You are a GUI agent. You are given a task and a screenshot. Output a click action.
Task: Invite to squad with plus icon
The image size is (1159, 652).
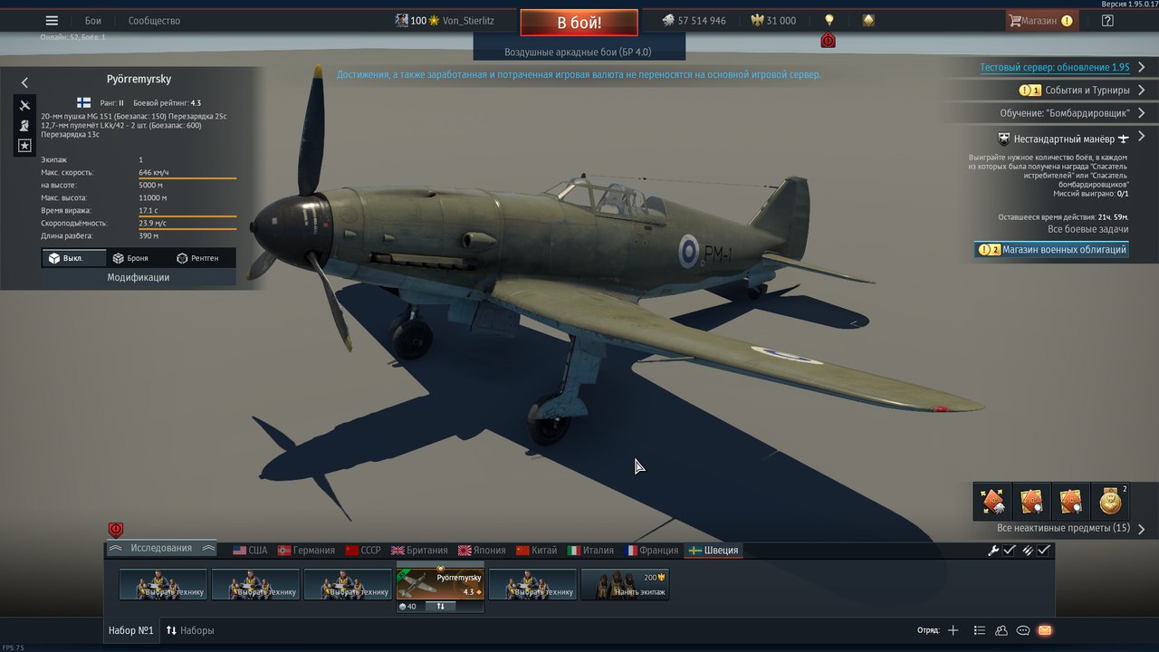click(x=953, y=630)
